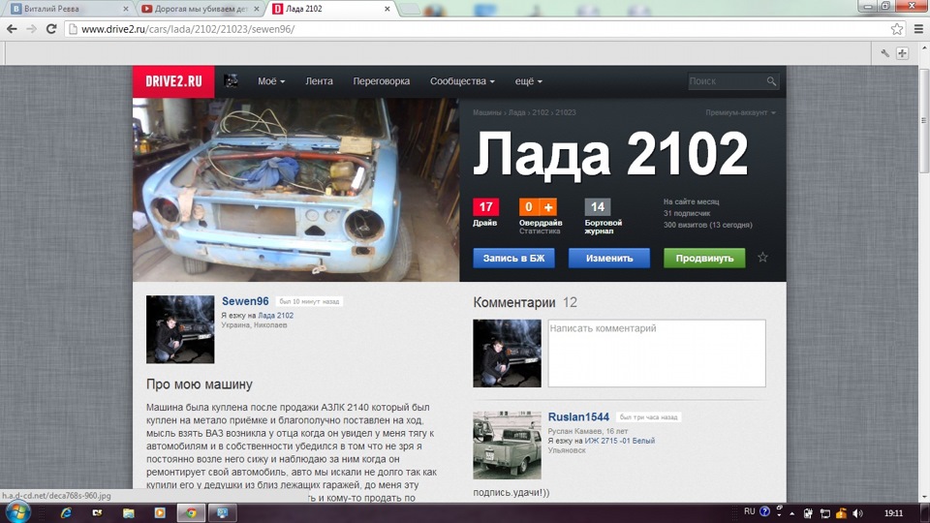Click the Машины breadcrumb

click(487, 112)
